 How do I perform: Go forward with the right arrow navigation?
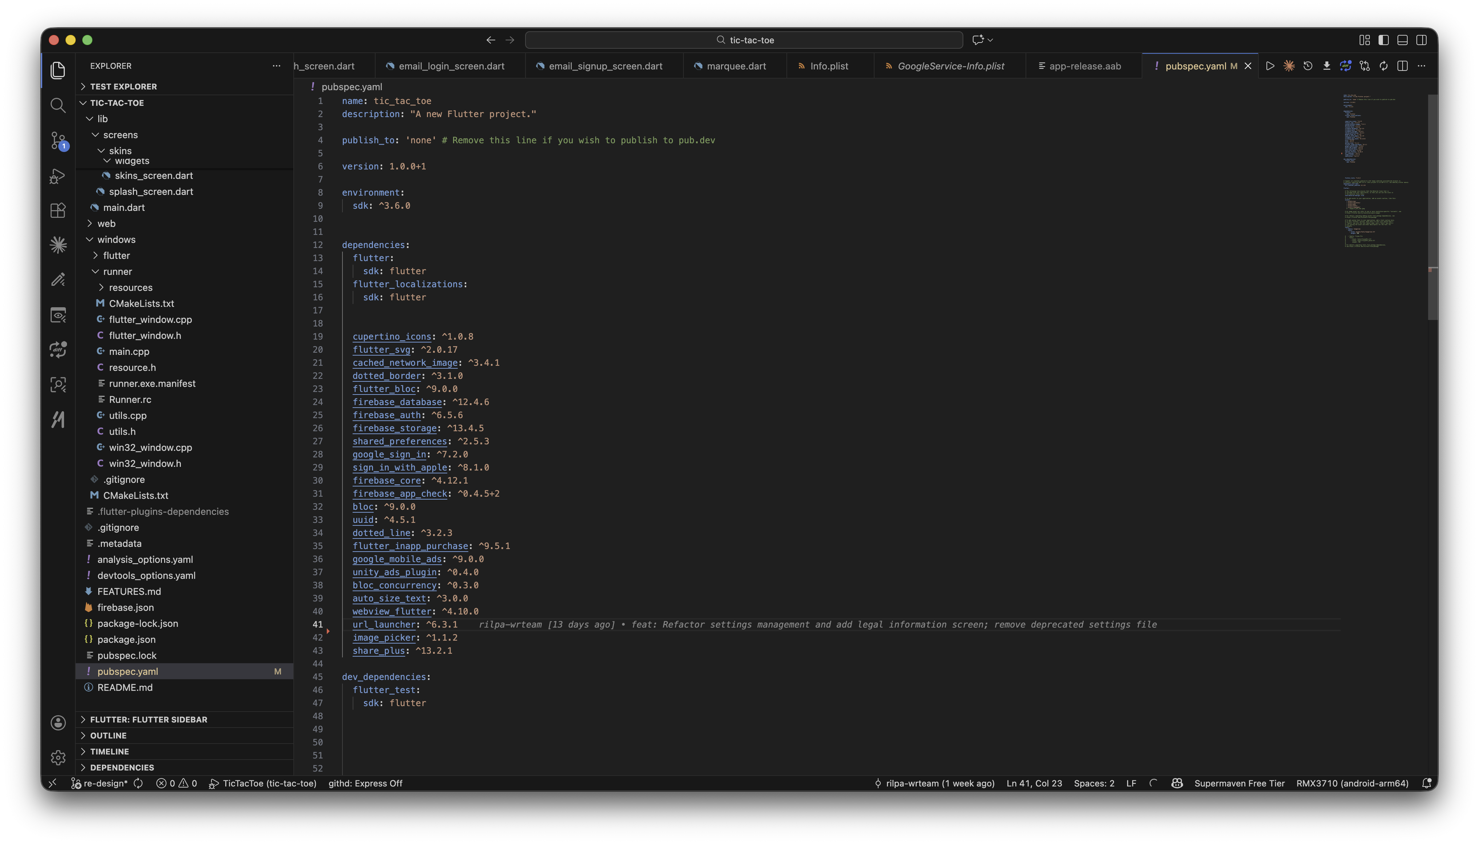(x=510, y=40)
